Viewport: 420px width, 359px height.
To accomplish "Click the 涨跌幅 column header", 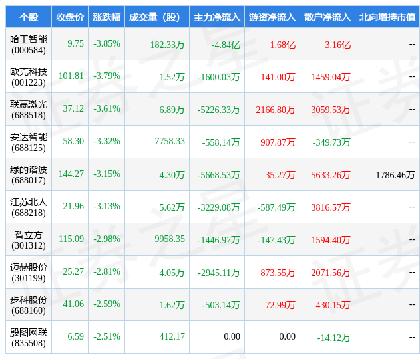I will pos(106,17).
